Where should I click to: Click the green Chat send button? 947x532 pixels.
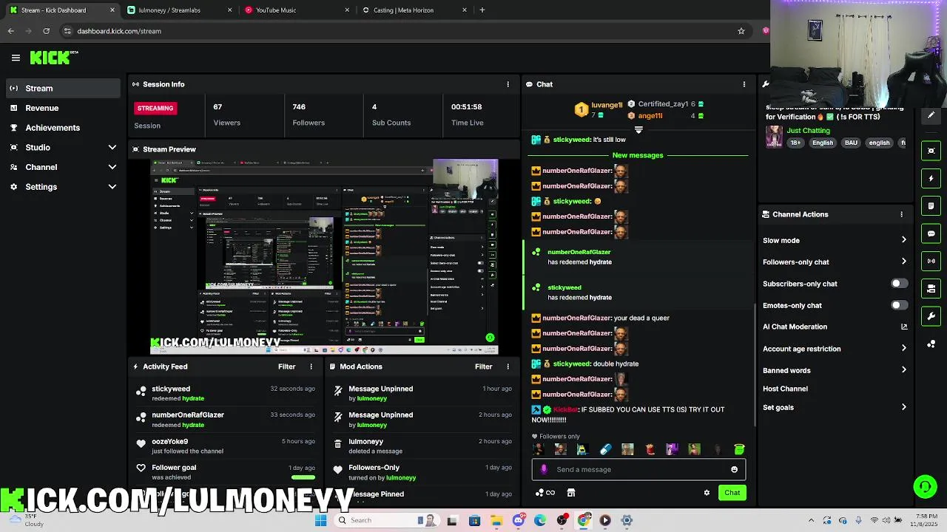[x=732, y=493]
